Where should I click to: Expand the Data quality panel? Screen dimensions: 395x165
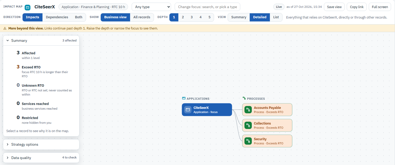point(41,158)
